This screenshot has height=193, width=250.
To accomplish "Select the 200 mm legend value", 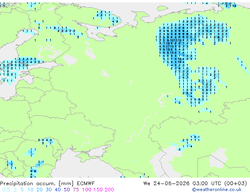I will tap(109, 190).
